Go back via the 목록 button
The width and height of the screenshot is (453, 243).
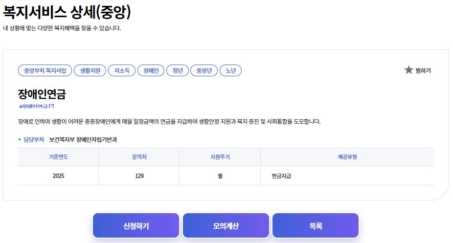[x=316, y=226]
